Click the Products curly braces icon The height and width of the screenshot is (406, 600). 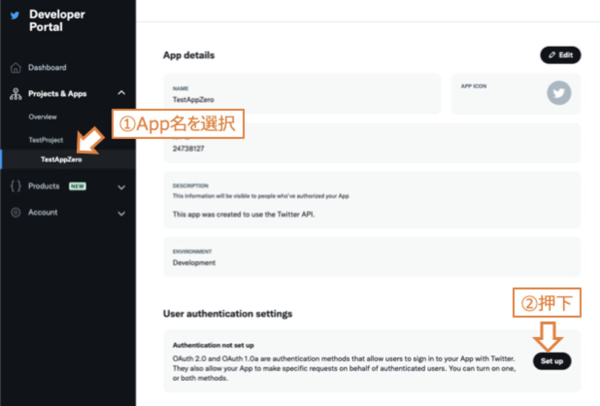16,186
